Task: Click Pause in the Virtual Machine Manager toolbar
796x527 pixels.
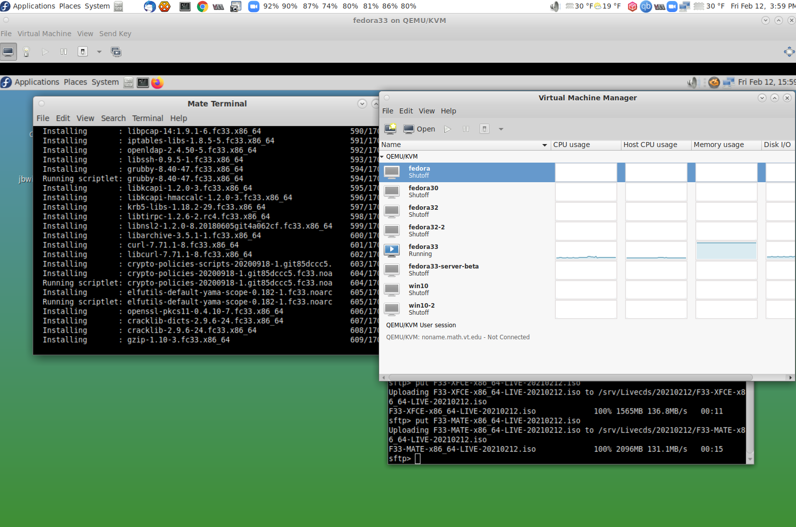Action: coord(466,129)
